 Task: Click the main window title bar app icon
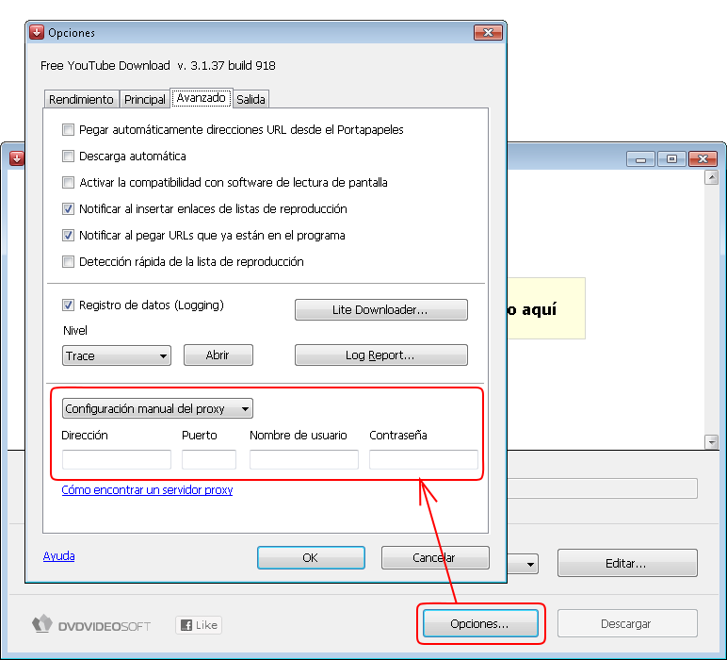(x=17, y=158)
